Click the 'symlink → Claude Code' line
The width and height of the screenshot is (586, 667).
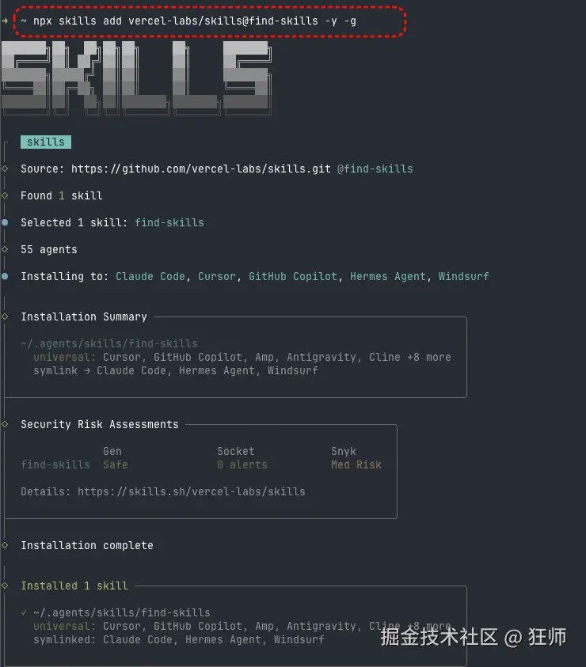pos(176,370)
